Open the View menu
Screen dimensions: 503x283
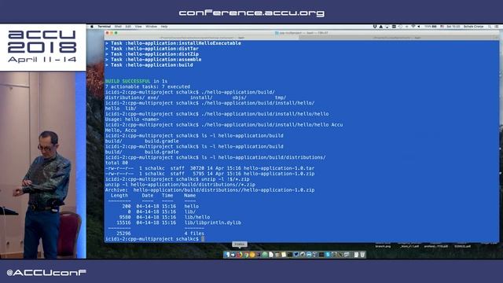138,27
